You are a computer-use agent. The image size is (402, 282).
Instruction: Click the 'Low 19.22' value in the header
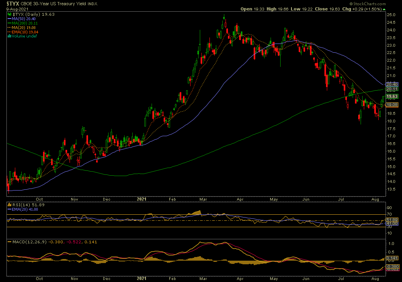click(301, 9)
